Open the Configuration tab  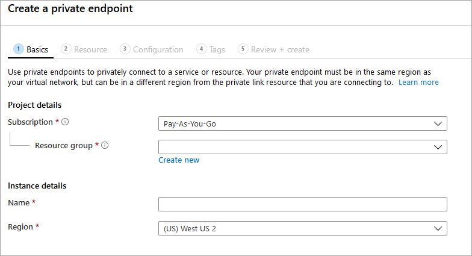click(158, 49)
